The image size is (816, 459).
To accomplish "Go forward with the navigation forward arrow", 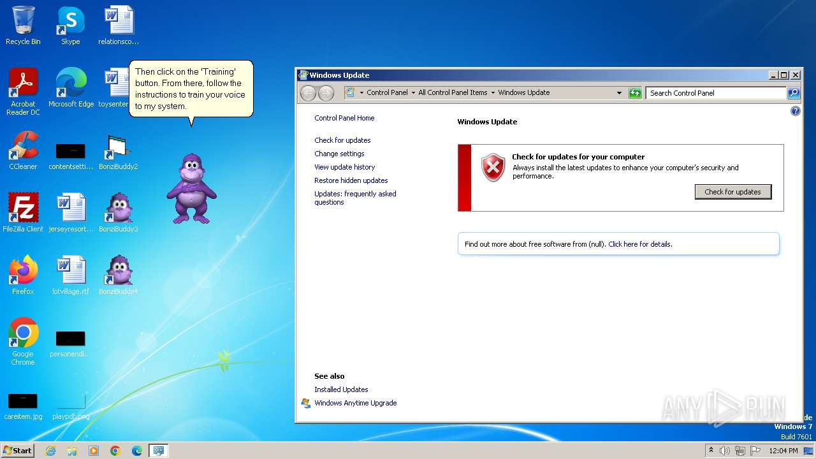I will (x=326, y=93).
